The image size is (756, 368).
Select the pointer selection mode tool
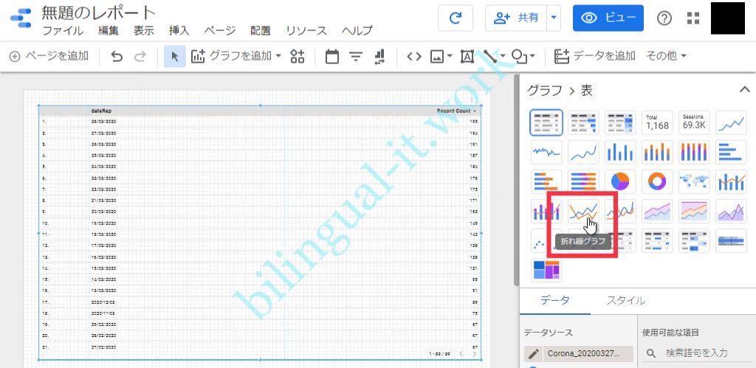175,56
